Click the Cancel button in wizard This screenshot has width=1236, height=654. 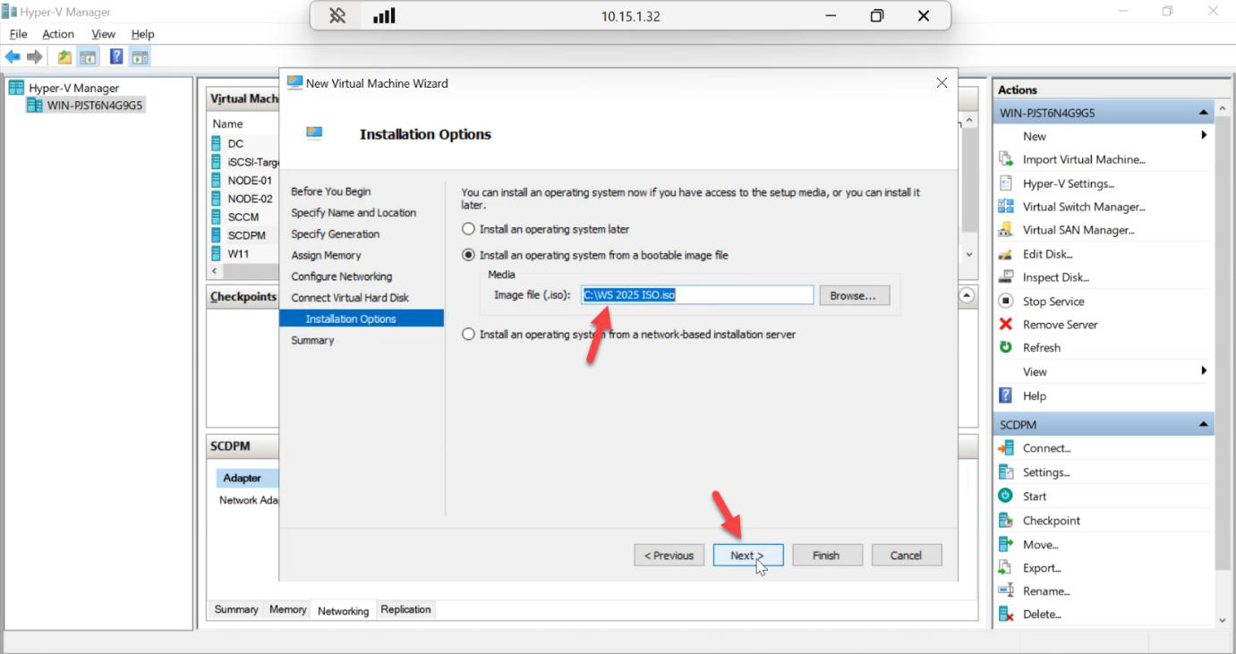click(x=907, y=556)
